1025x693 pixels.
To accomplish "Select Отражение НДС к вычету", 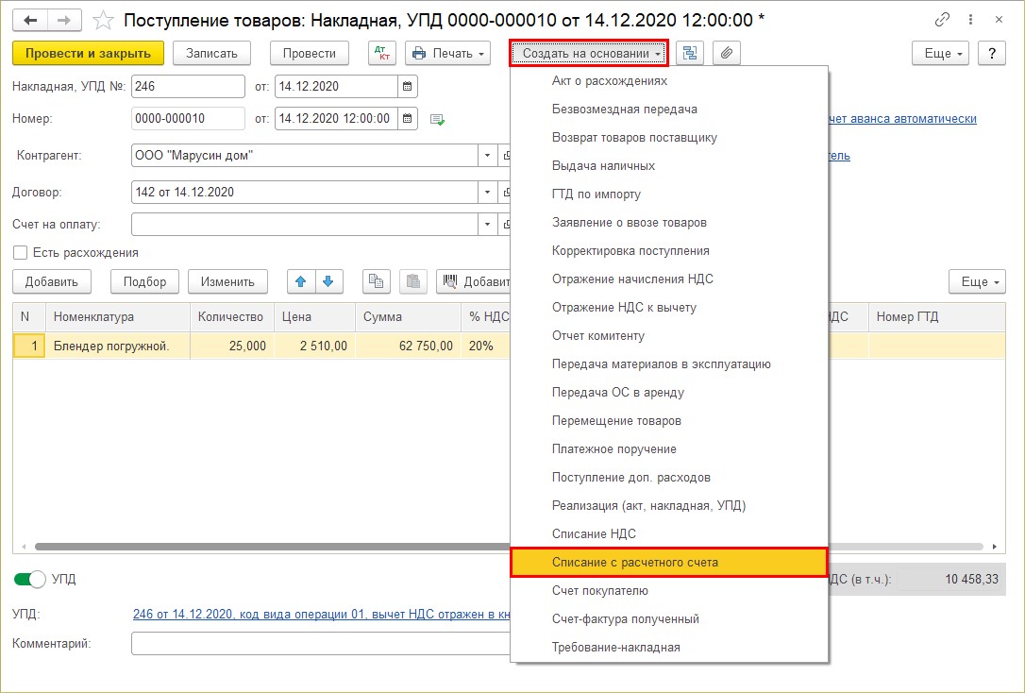I will coord(669,307).
